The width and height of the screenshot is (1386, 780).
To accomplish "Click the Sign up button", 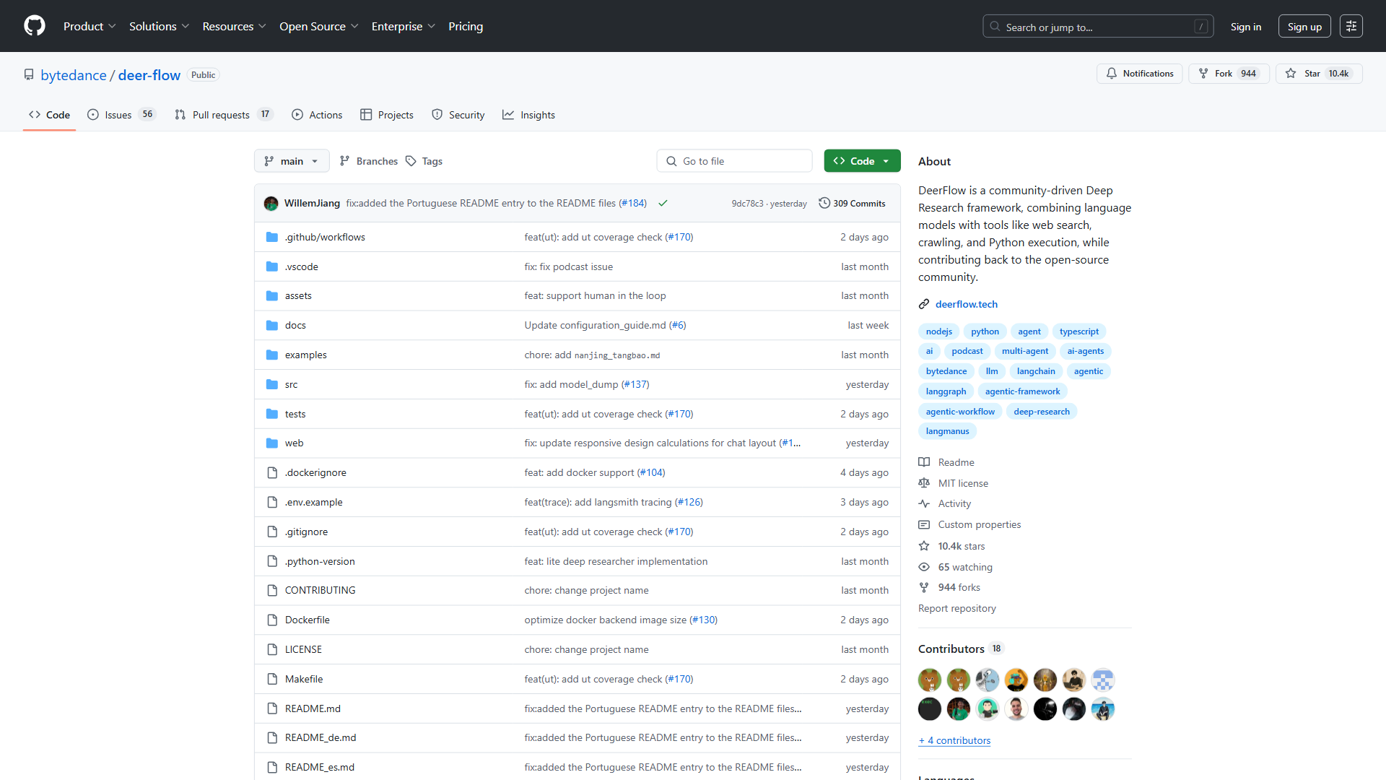I will tap(1304, 26).
